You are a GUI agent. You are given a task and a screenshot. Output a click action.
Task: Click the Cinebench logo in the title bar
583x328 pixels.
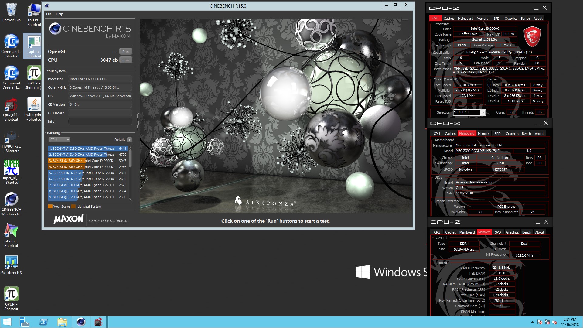(x=47, y=6)
